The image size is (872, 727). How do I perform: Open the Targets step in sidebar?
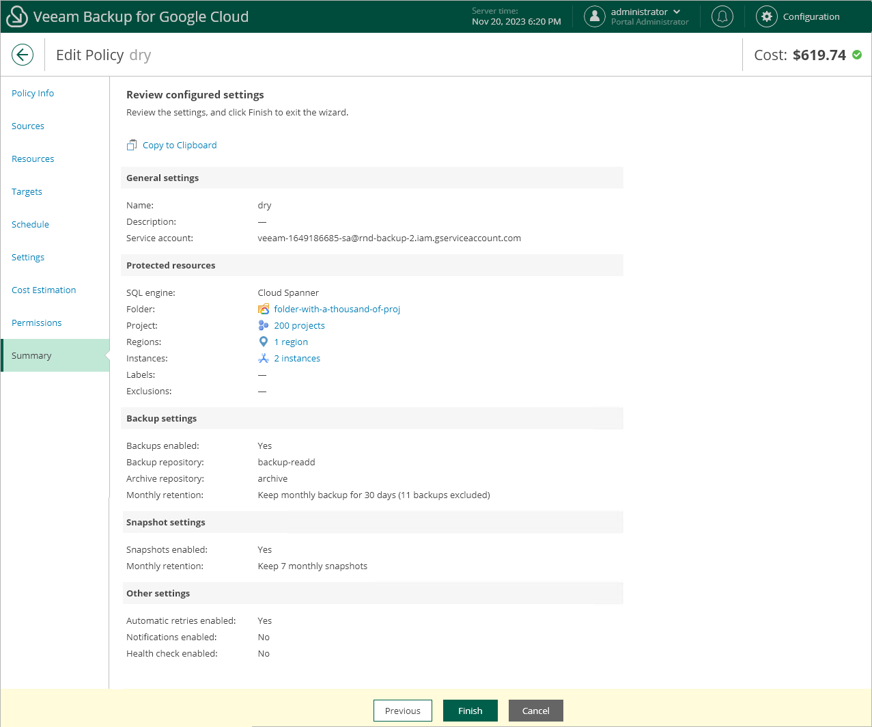point(27,191)
